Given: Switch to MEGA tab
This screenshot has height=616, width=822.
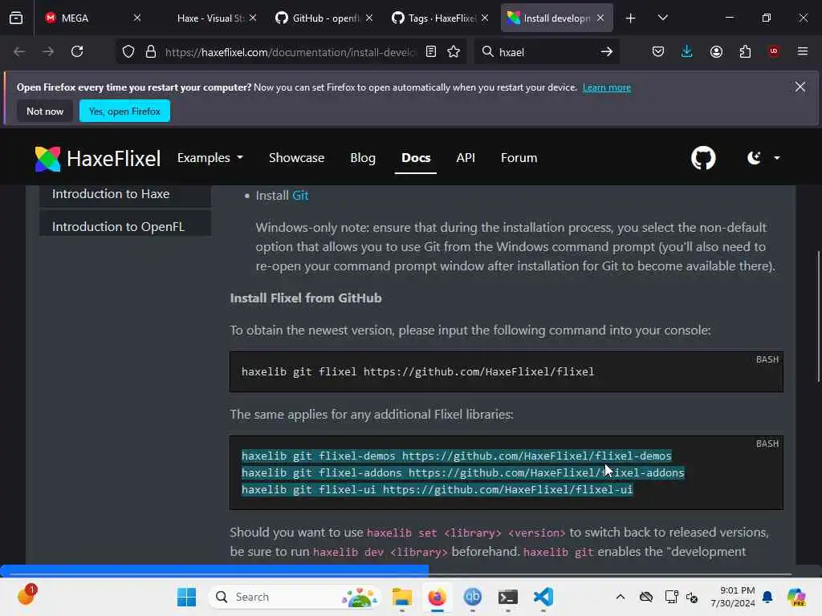Looking at the screenshot, I should [x=92, y=18].
